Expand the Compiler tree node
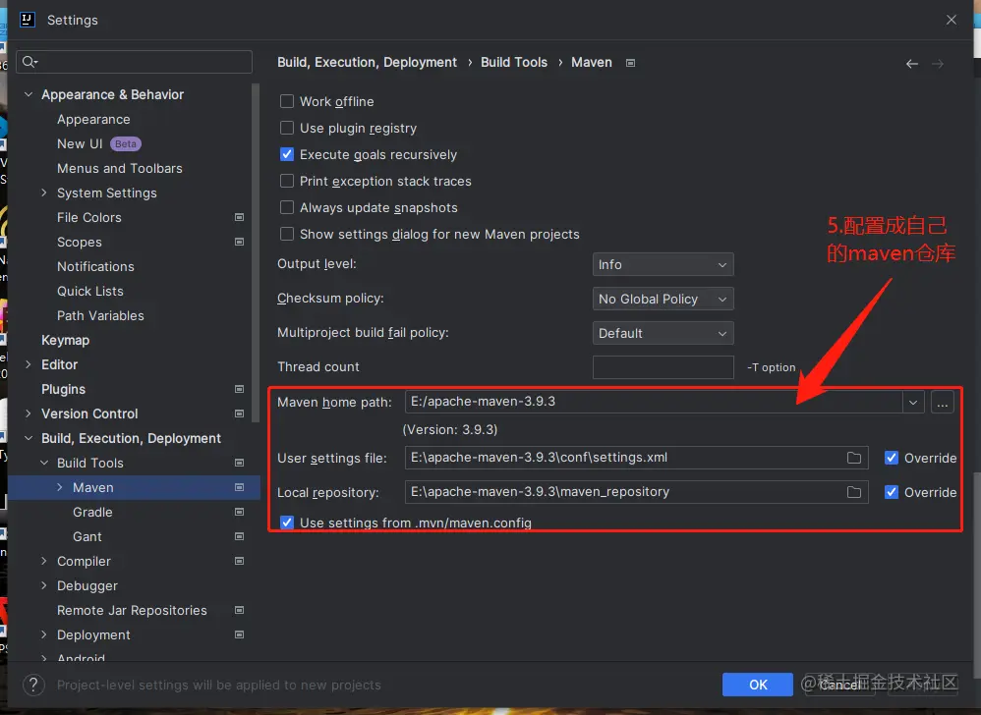981x715 pixels. [x=44, y=561]
